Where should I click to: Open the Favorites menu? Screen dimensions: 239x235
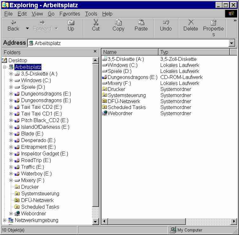(x=70, y=14)
